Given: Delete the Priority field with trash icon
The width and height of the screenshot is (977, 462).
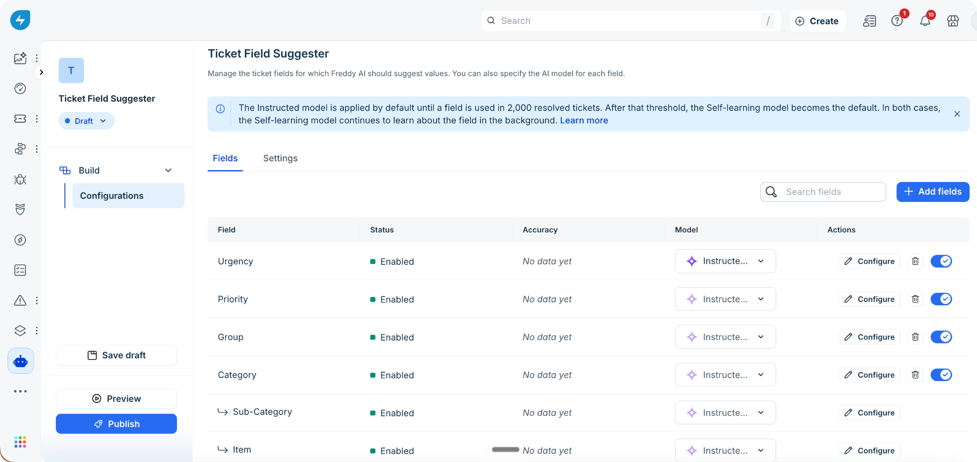Looking at the screenshot, I should click(x=915, y=299).
